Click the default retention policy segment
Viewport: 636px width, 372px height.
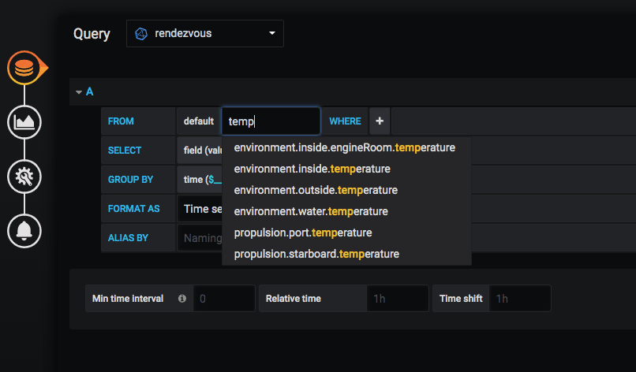click(x=199, y=121)
